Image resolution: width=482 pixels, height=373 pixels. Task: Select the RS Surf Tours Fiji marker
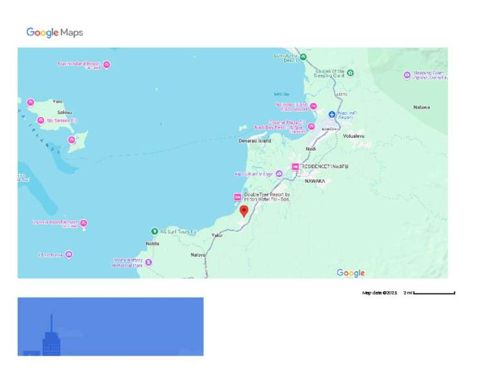point(154,231)
